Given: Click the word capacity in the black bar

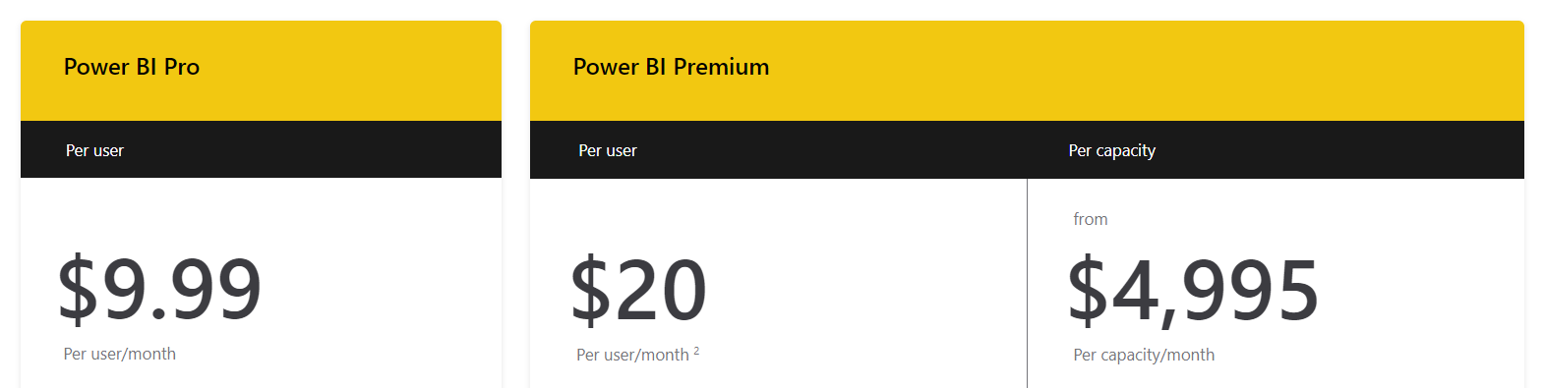Looking at the screenshot, I should (x=1126, y=151).
